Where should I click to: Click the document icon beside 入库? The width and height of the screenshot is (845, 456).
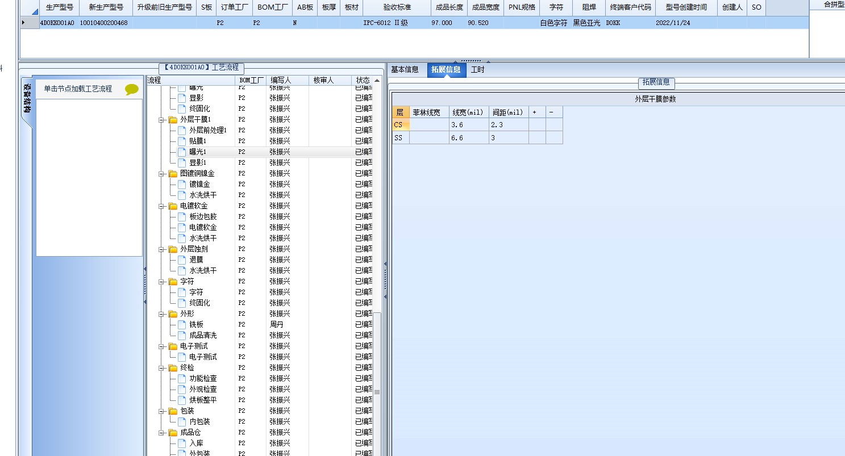click(x=182, y=444)
